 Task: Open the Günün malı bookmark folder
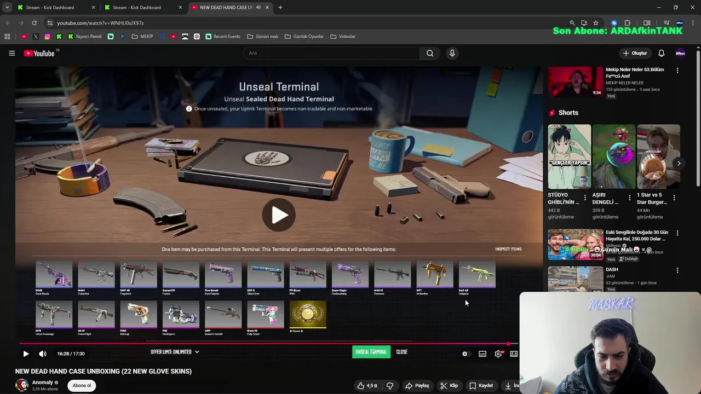point(263,37)
